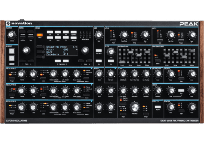Image resolution: width=204 pixels, height=143 pixels.
Task: Click the blue triangle above VCM Gain
Action: point(115,68)
